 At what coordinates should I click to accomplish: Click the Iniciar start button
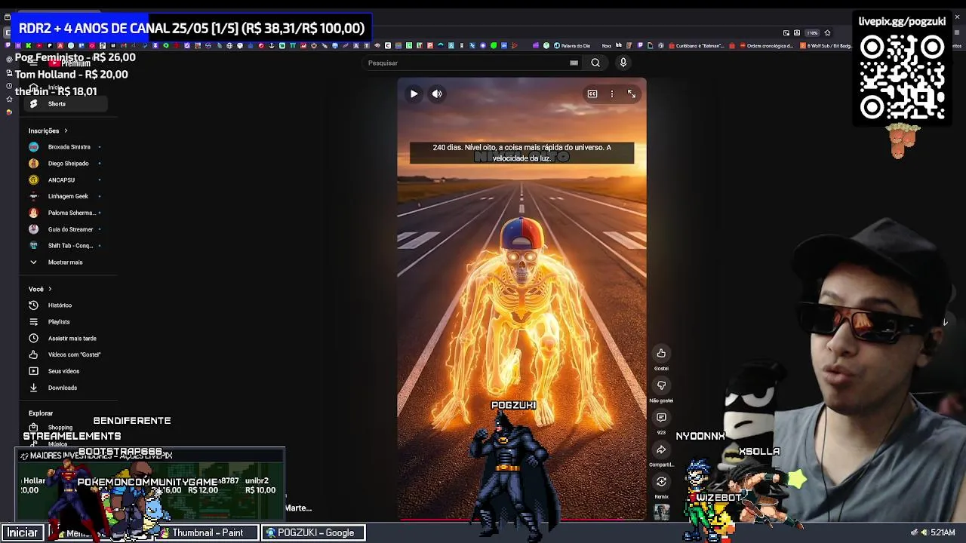click(x=23, y=532)
